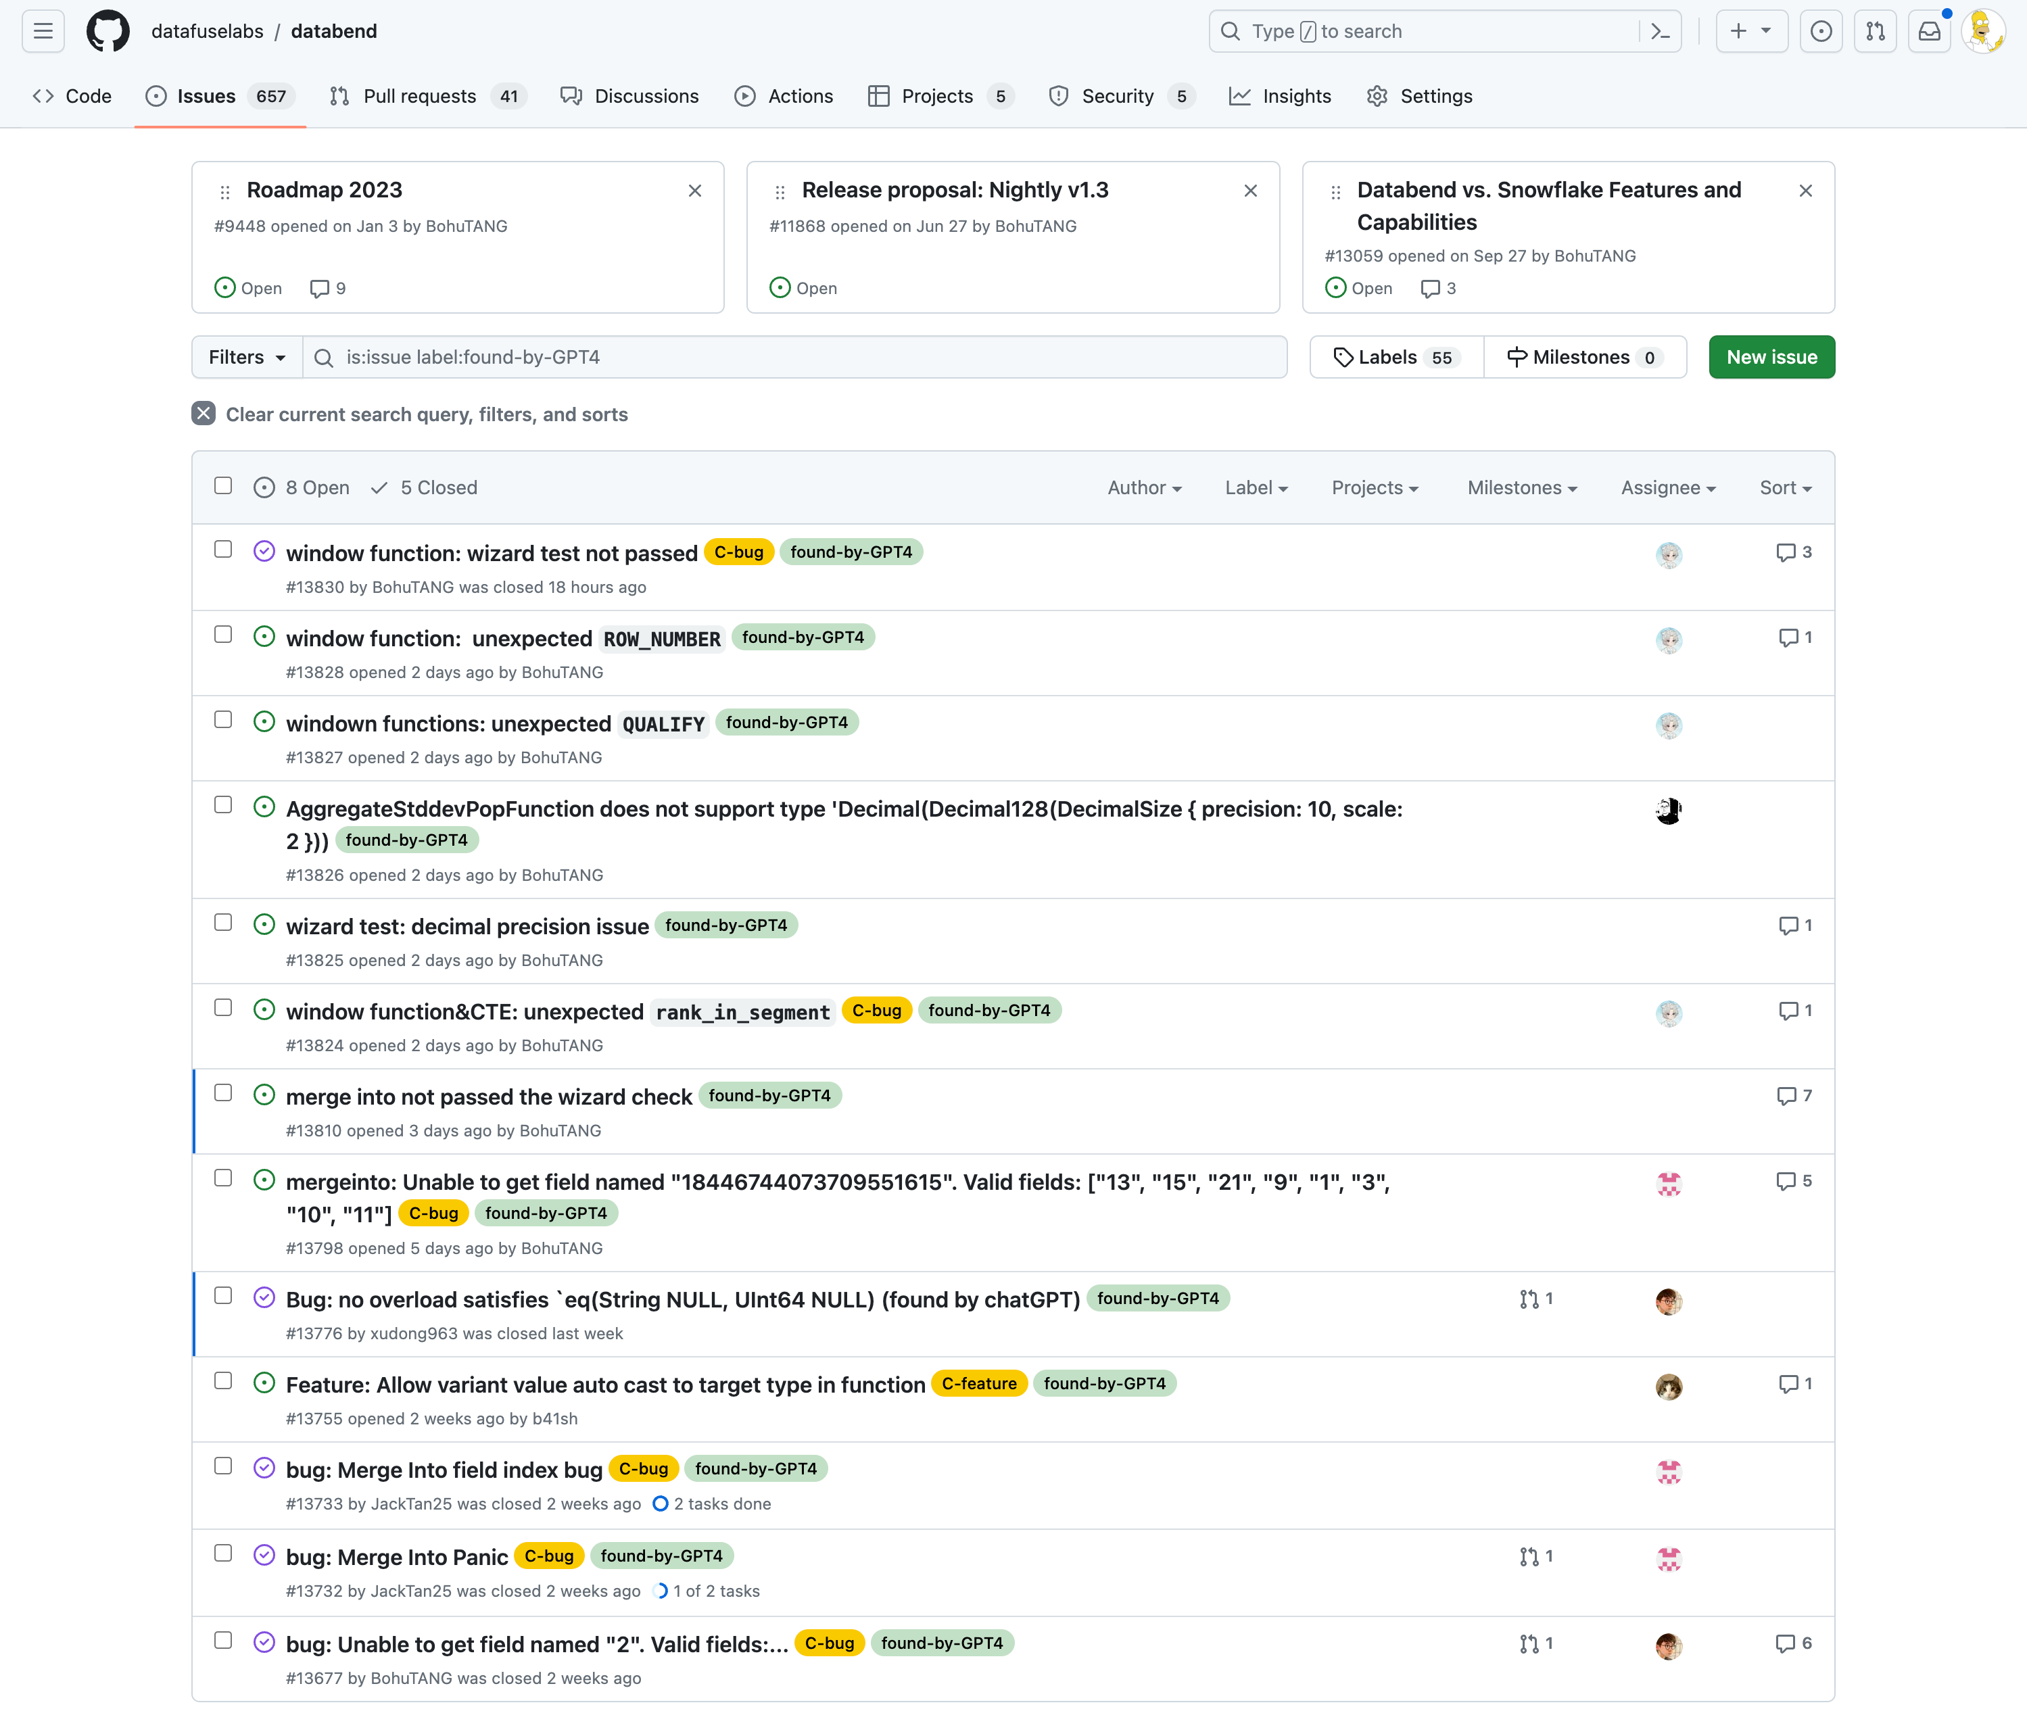Switch to the Discussions tab
Viewport: 2027px width, 1709px height.
point(630,96)
